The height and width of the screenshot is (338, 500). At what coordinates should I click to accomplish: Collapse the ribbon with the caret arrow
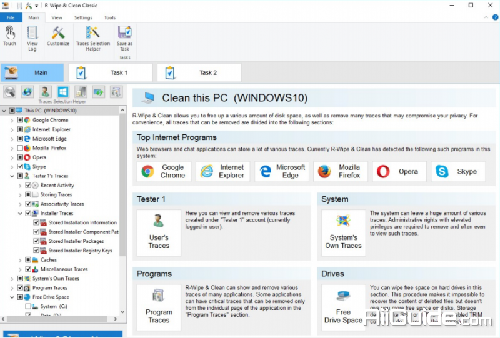coord(486,17)
